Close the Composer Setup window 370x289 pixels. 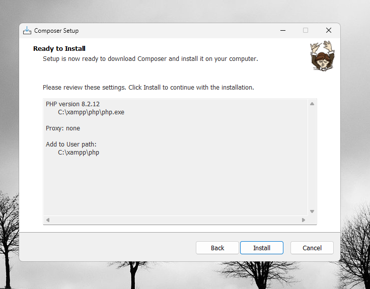click(328, 30)
